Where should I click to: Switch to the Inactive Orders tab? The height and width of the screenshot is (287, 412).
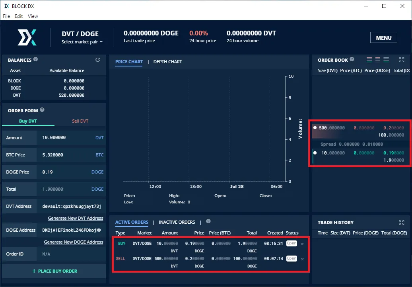(x=177, y=222)
